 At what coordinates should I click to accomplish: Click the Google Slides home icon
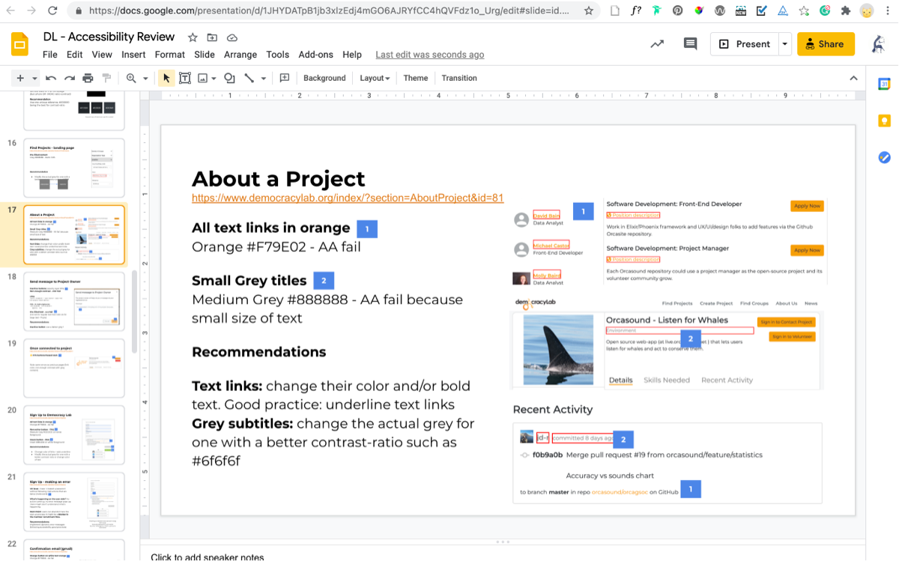pyautogui.click(x=19, y=44)
